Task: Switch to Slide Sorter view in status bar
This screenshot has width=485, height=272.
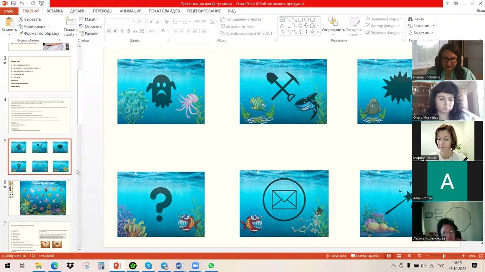Action: point(399,256)
